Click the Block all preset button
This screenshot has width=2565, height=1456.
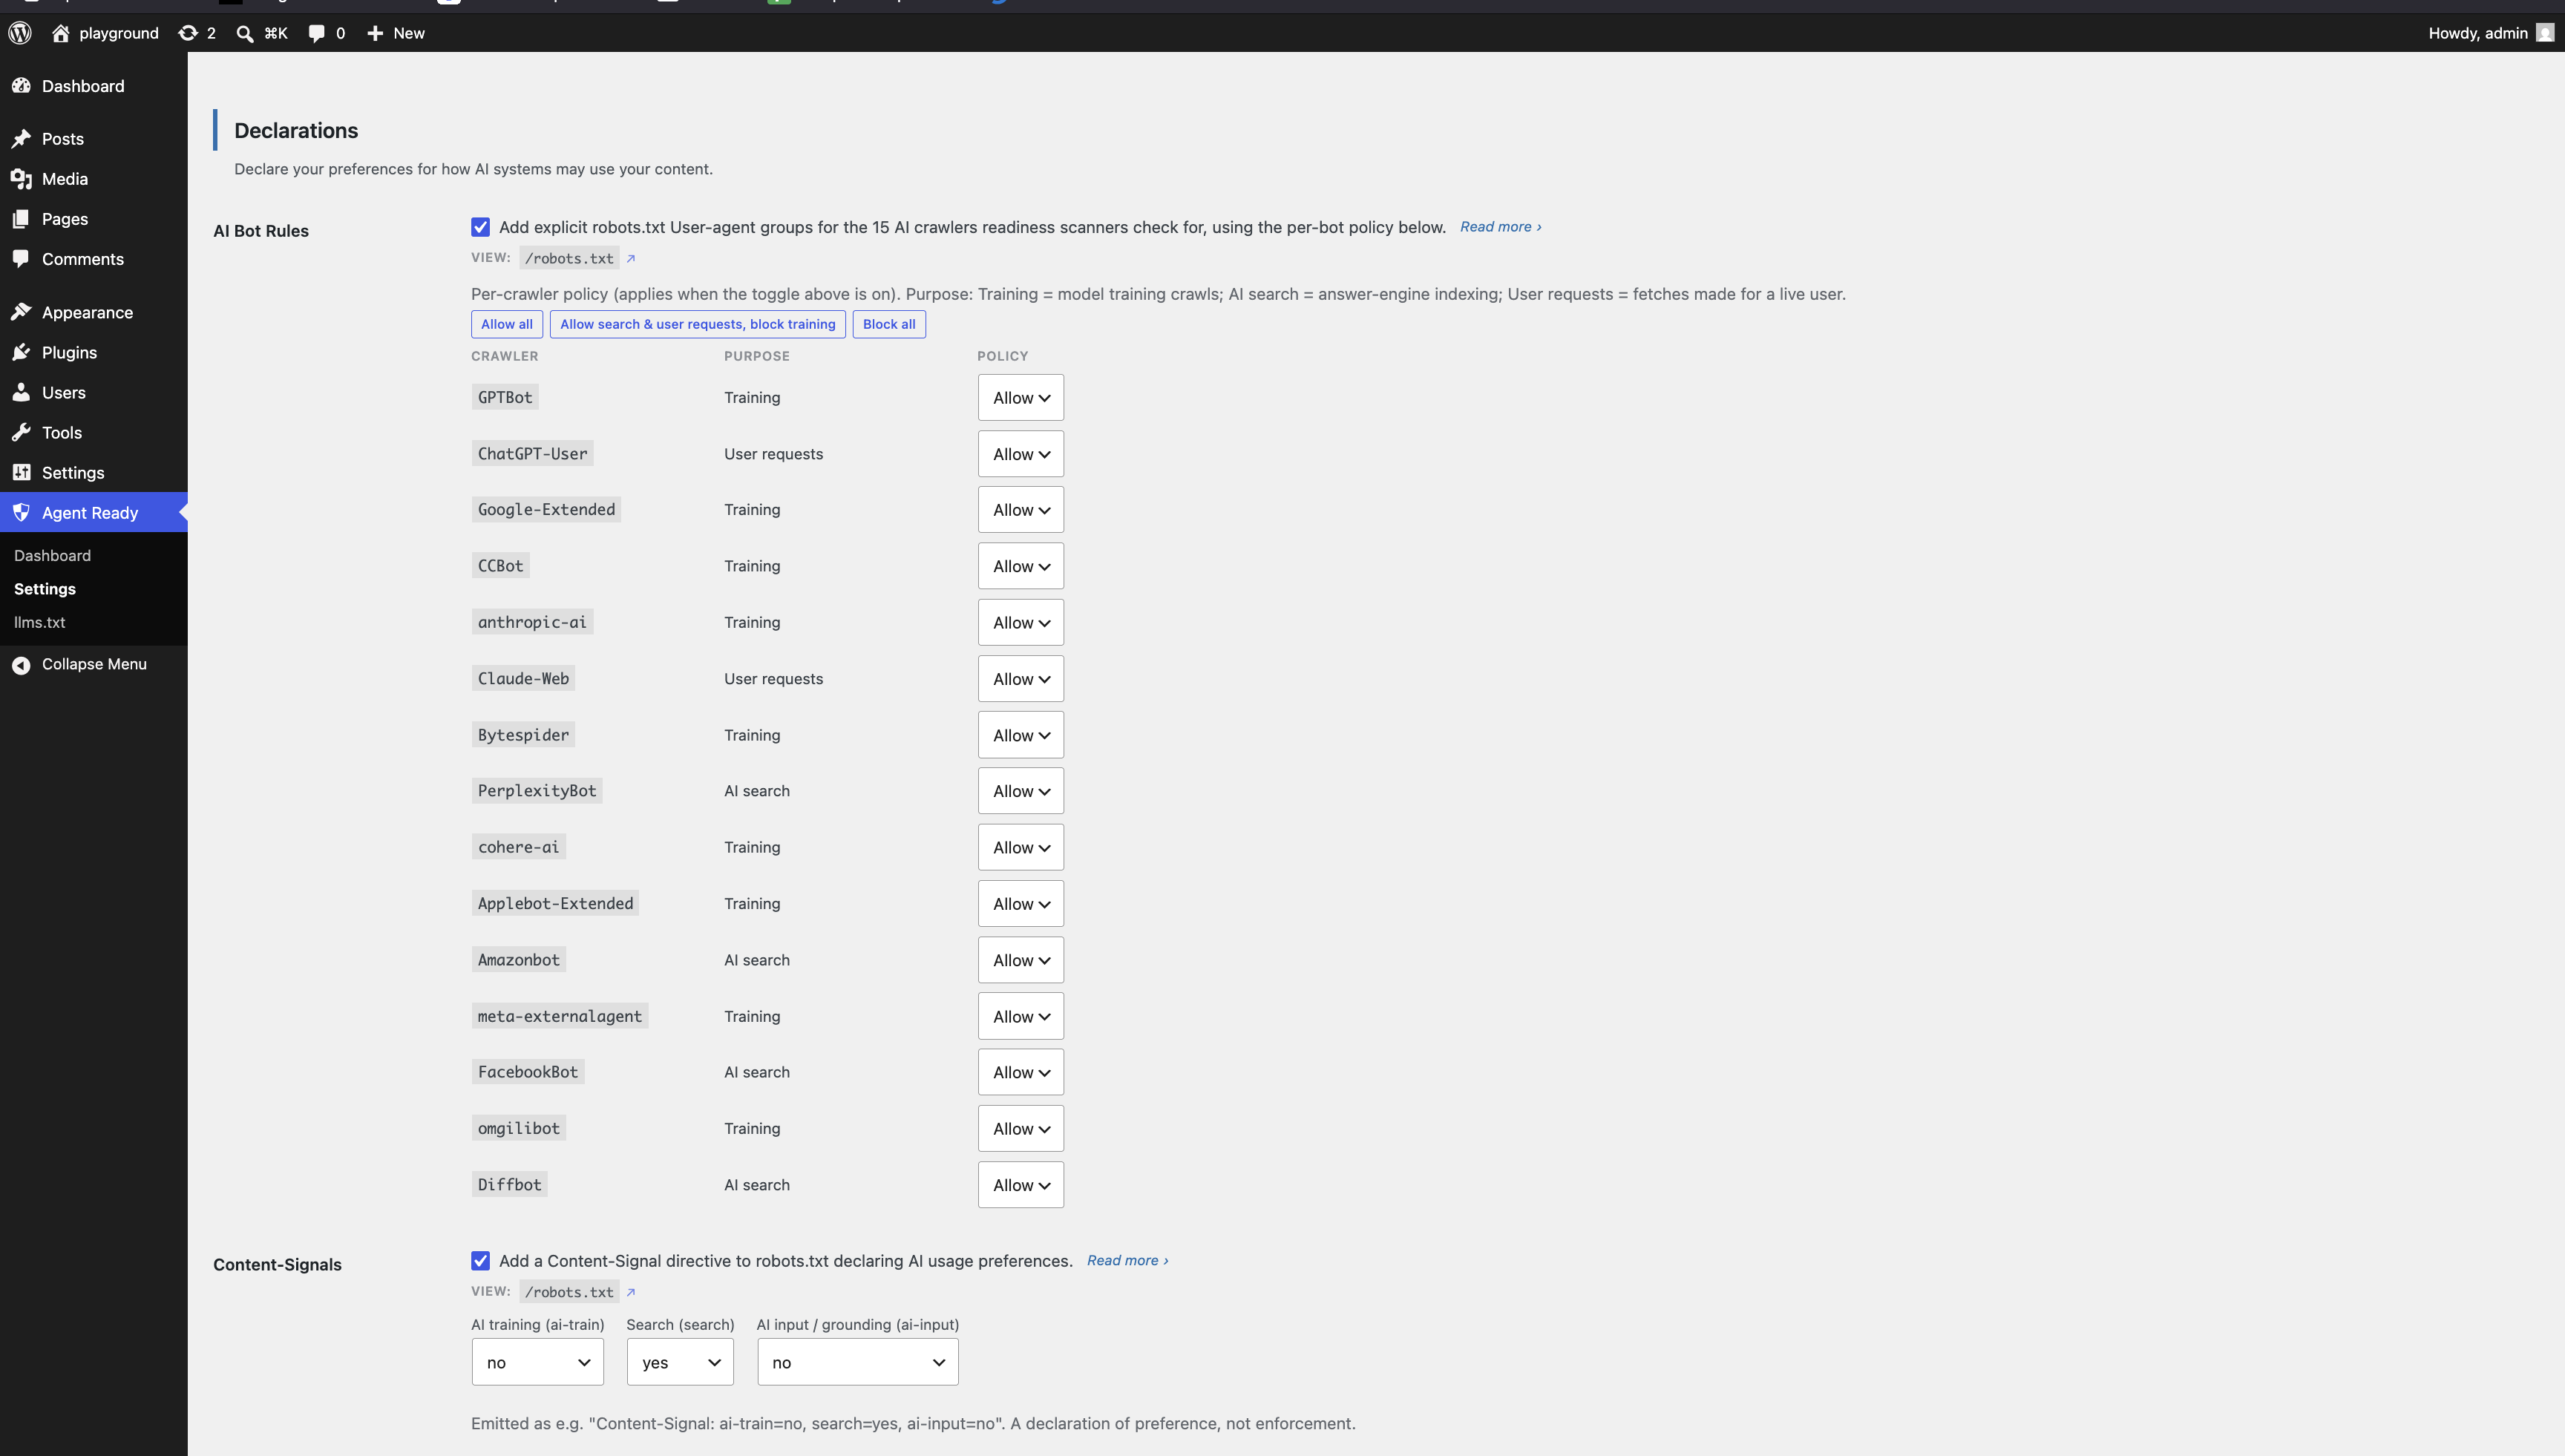pyautogui.click(x=889, y=324)
